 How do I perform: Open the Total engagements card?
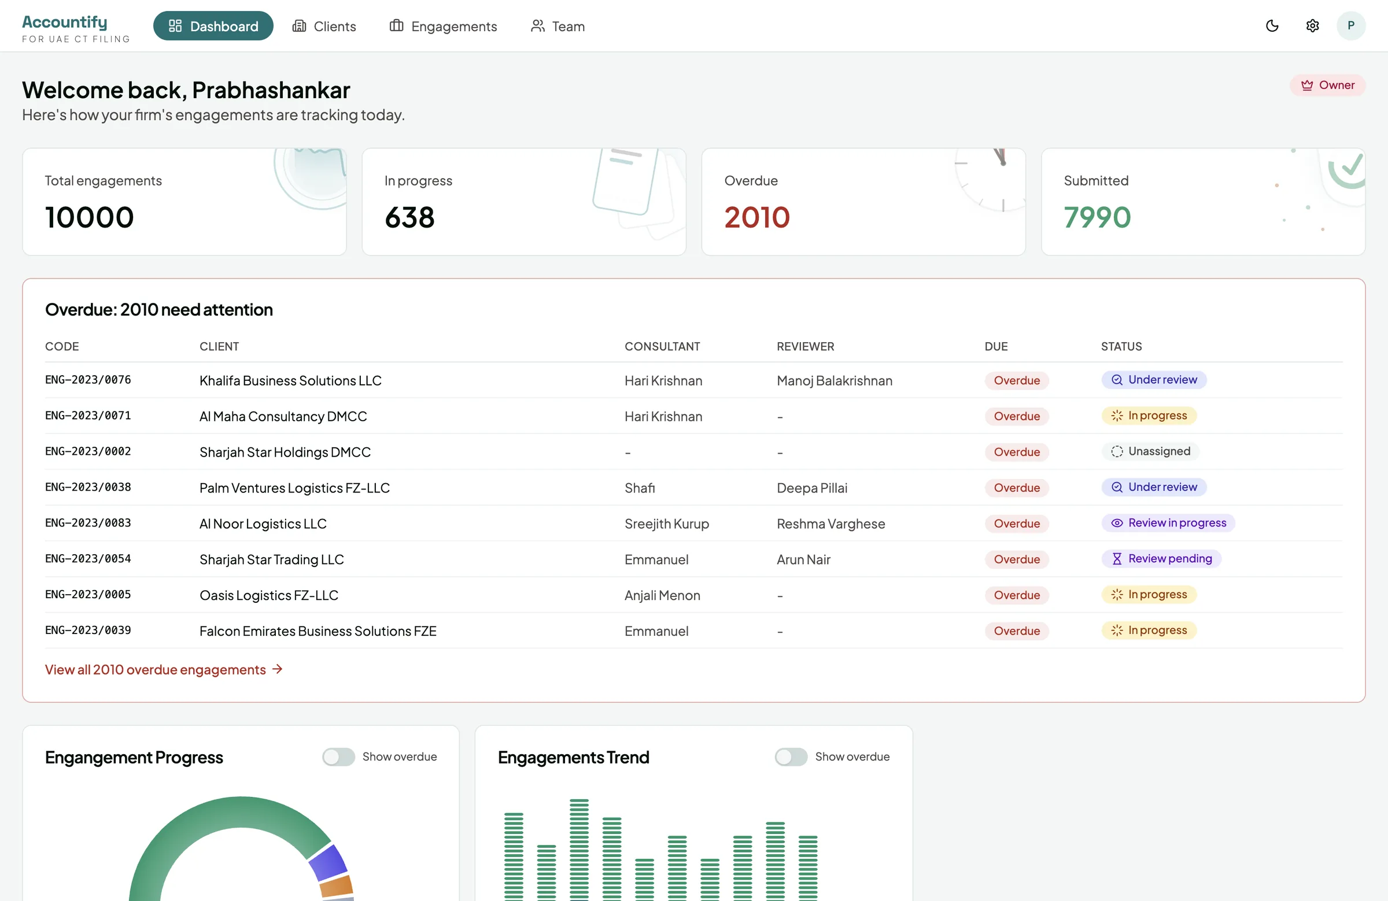(184, 202)
